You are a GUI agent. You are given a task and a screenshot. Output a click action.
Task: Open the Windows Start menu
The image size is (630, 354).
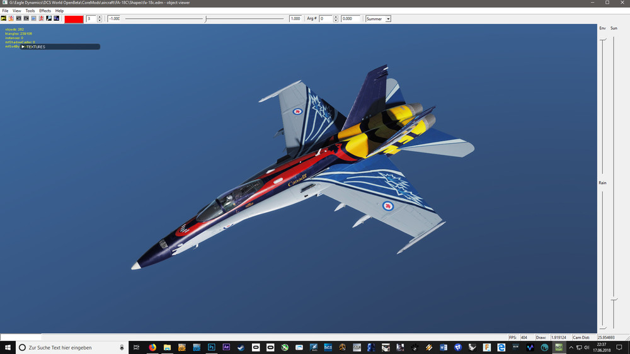click(8, 348)
